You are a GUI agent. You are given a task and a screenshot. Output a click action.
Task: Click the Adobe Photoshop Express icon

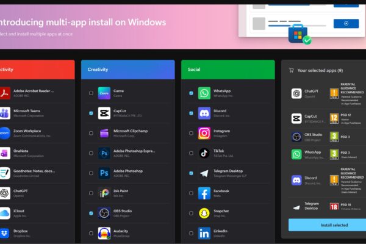(104, 153)
